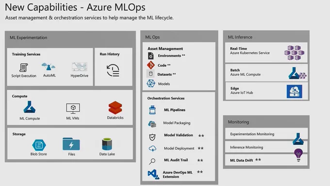Click the 'Experimentation Monitoring' row text
The image size is (330, 186).
tap(252, 134)
